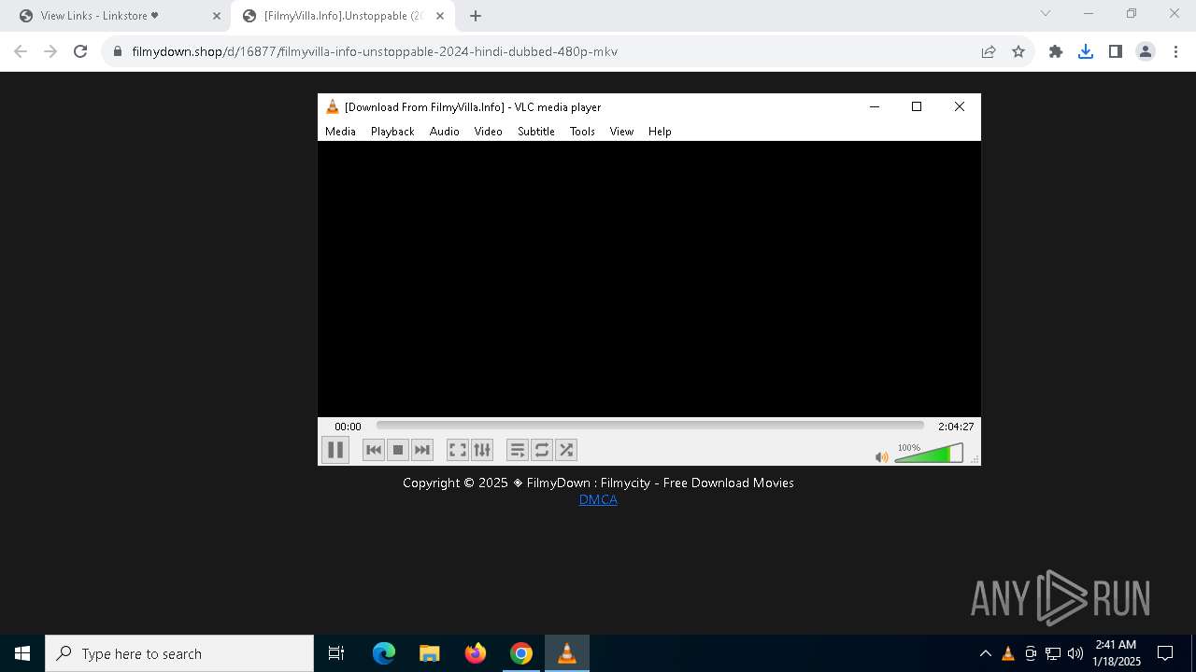Maximize the VLC media player window
The width and height of the screenshot is (1196, 672).
(917, 106)
